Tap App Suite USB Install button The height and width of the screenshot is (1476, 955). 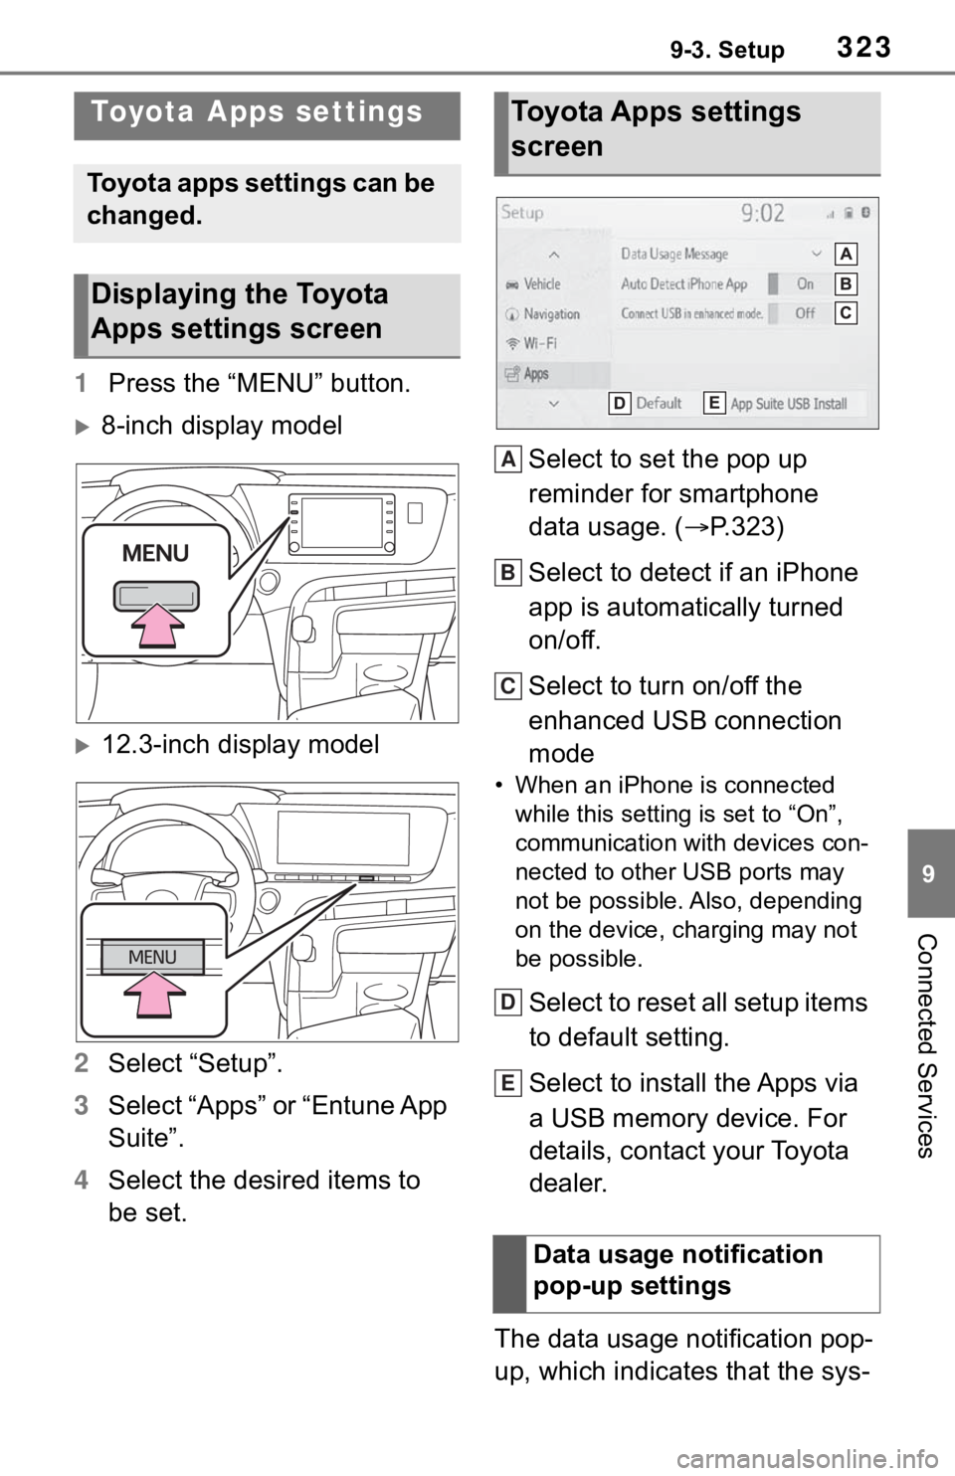coord(788,404)
